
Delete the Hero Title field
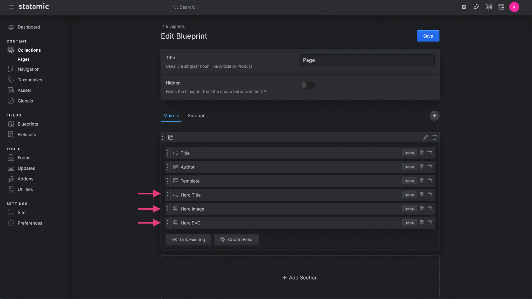click(x=430, y=195)
